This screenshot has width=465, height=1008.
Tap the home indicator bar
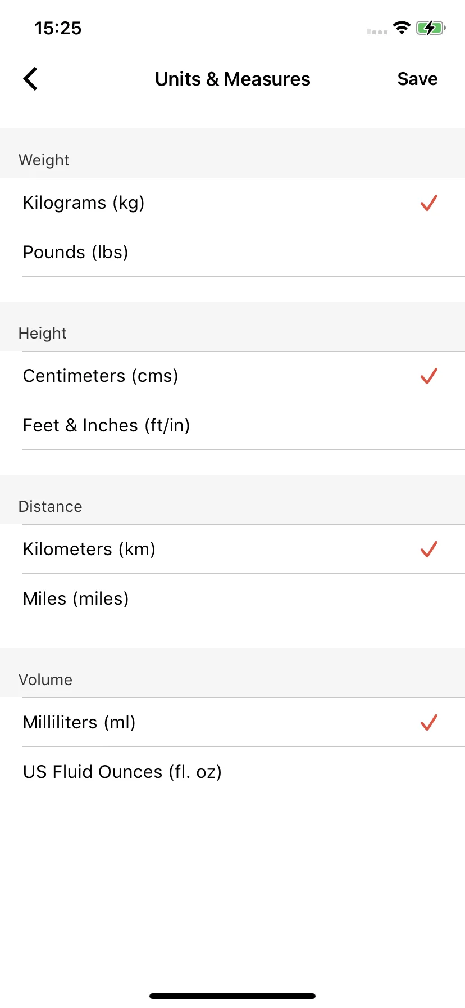click(x=233, y=996)
